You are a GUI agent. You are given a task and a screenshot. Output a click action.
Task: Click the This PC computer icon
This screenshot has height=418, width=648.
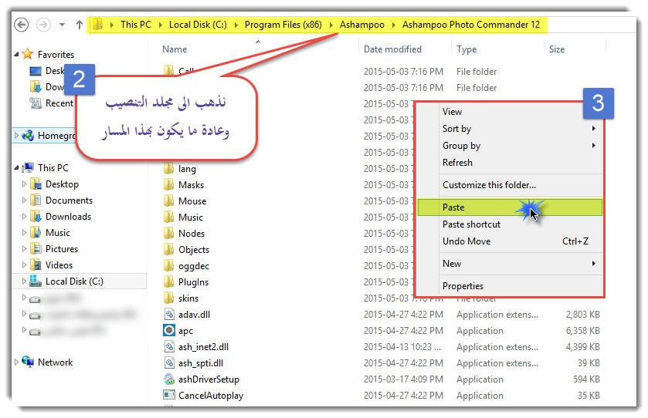pos(28,167)
